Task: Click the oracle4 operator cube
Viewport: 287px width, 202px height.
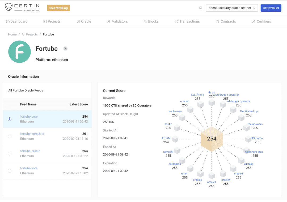Action: click(x=223, y=174)
